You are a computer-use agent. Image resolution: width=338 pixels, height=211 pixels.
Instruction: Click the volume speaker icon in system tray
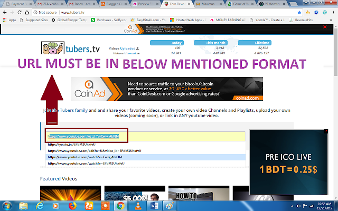pyautogui.click(x=298, y=206)
